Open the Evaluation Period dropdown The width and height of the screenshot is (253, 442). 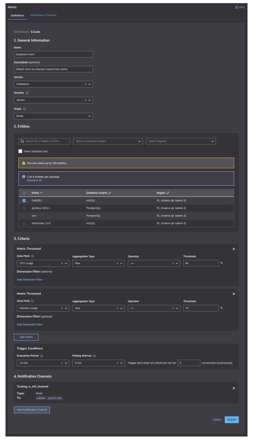tap(66, 363)
